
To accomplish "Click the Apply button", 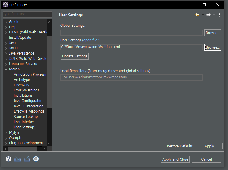I will pyautogui.click(x=209, y=146).
